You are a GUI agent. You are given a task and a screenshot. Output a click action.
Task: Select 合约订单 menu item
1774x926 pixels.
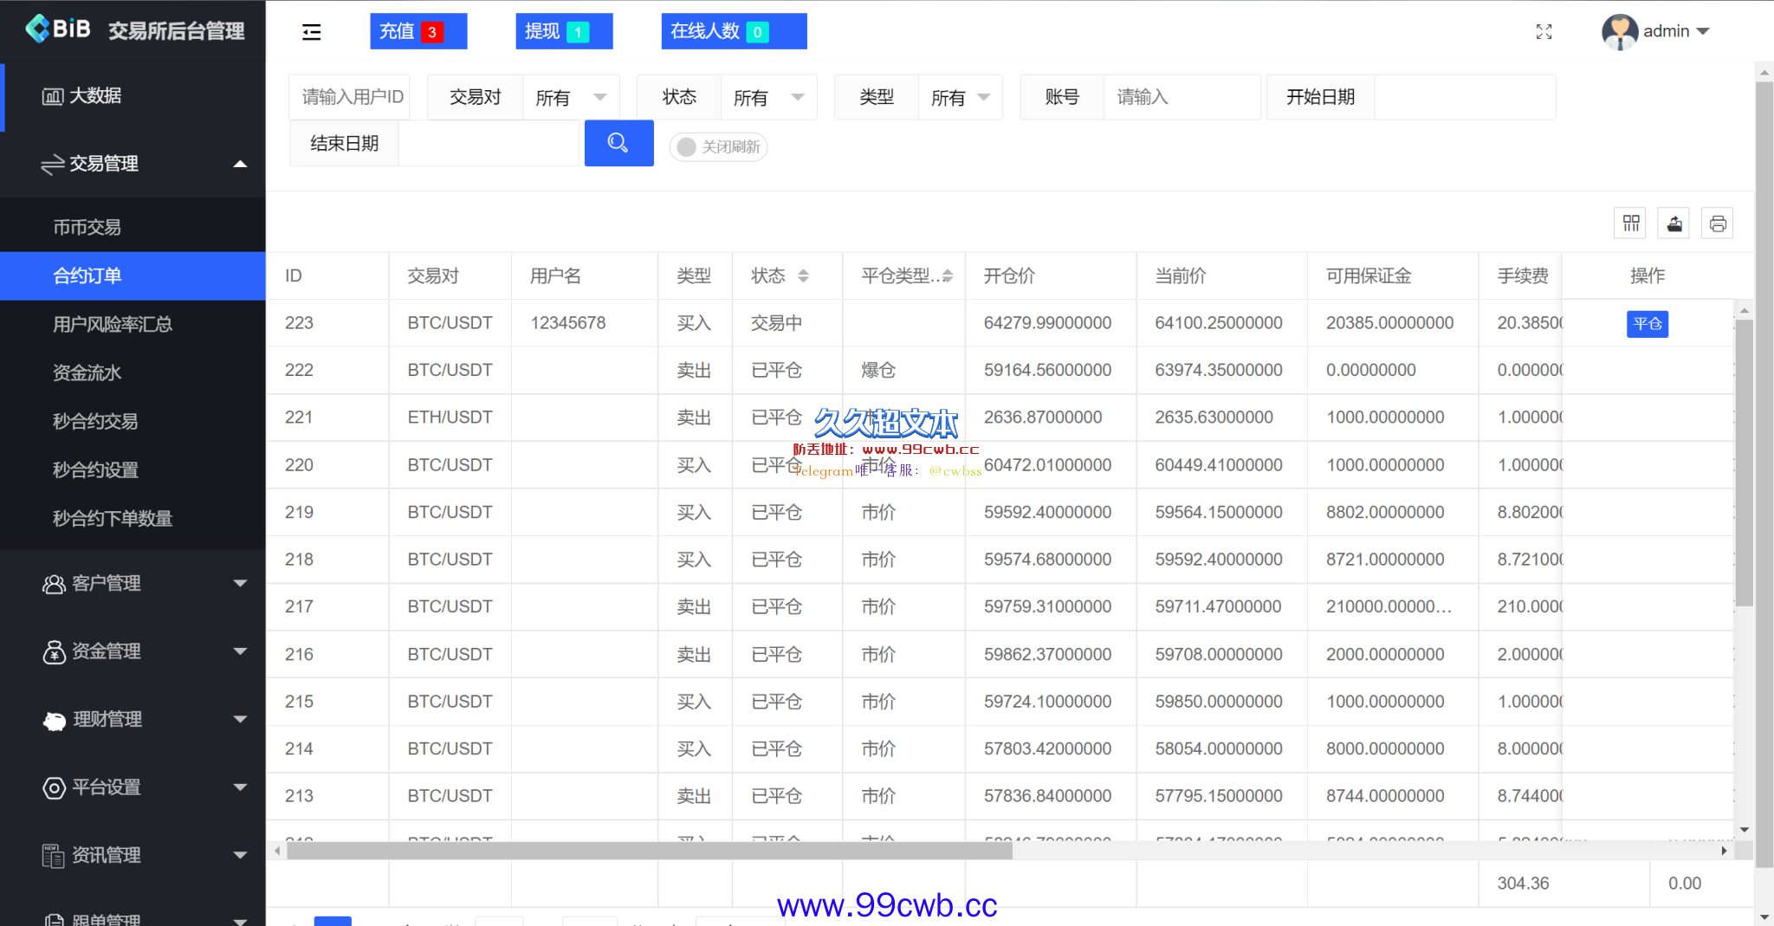(133, 276)
